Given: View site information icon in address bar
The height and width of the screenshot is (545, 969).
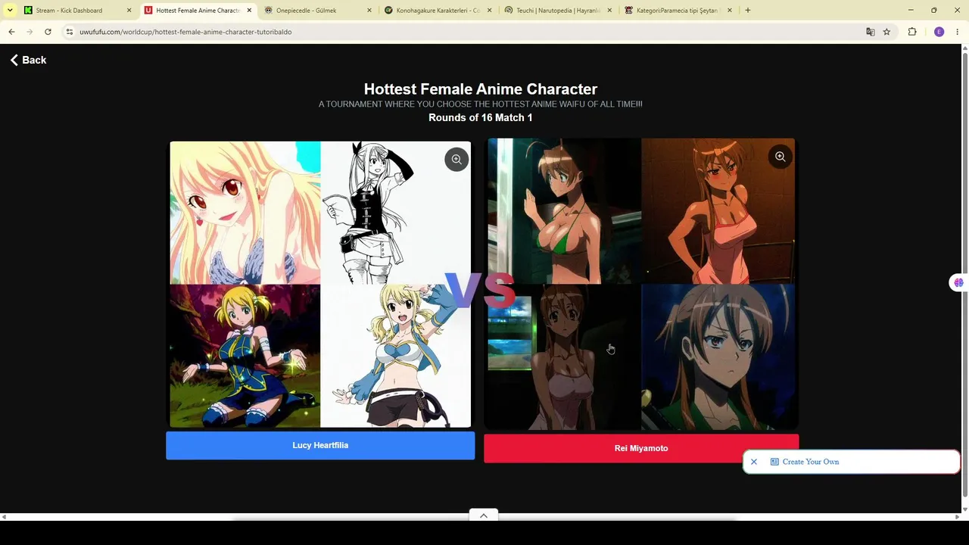Looking at the screenshot, I should tap(69, 32).
